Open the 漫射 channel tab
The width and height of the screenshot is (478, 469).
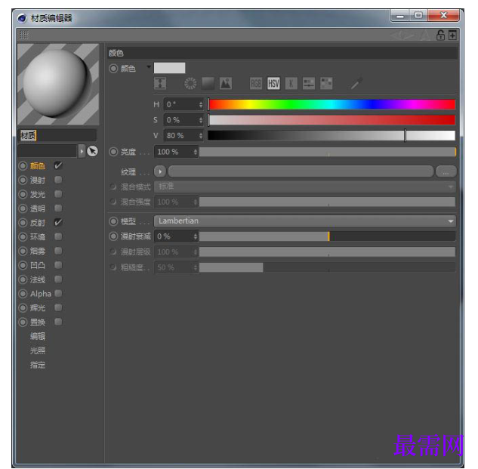click(x=38, y=180)
